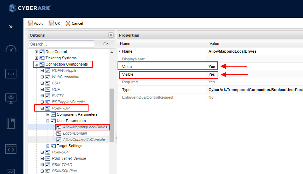Select Dual Control tree item

[56, 52]
